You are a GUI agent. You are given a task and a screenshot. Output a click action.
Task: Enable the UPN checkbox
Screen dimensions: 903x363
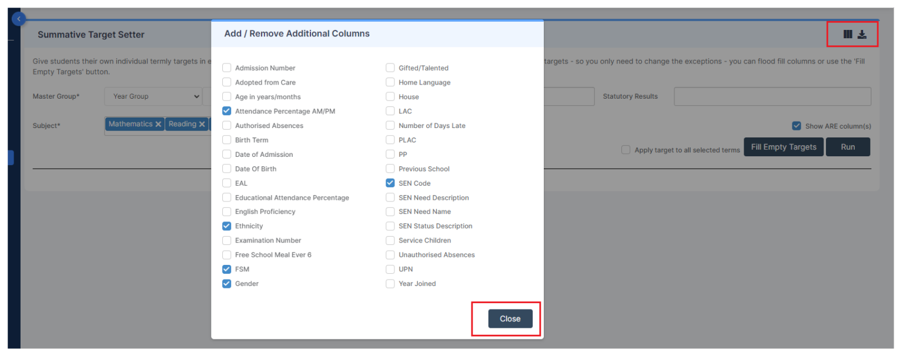[390, 269]
